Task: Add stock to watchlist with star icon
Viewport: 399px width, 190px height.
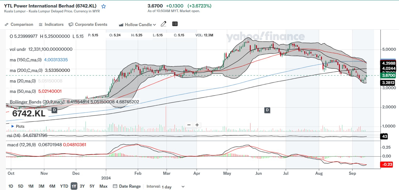Action: coord(103,6)
